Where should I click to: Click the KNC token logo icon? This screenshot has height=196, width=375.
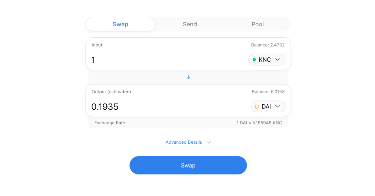pyautogui.click(x=254, y=60)
